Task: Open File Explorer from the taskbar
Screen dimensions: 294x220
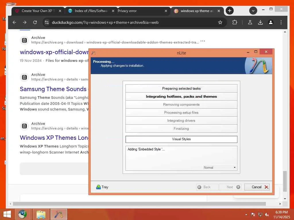Action: 41,214
